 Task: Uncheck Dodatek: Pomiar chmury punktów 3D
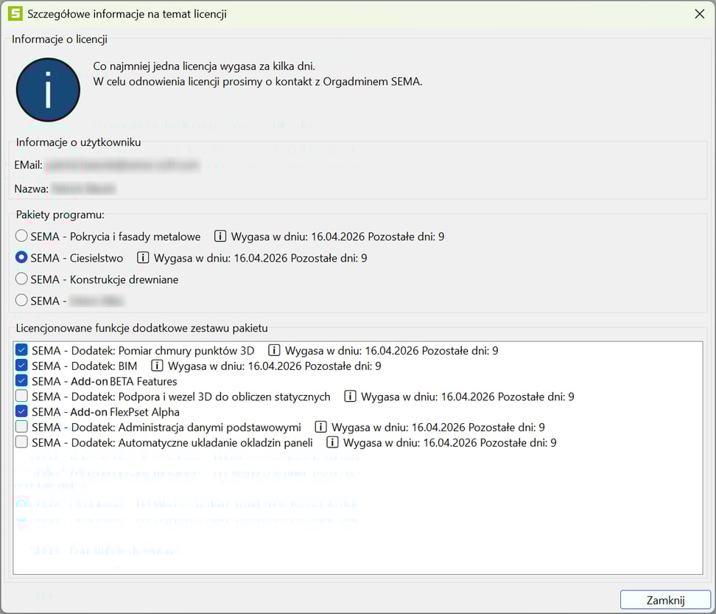coord(21,351)
